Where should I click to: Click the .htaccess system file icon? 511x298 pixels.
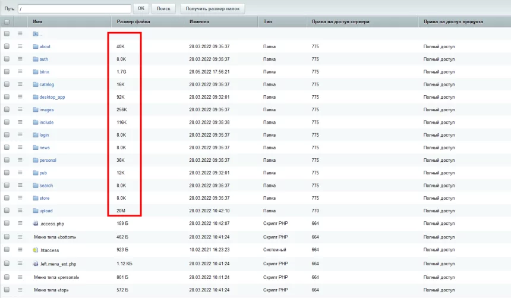[36, 250]
